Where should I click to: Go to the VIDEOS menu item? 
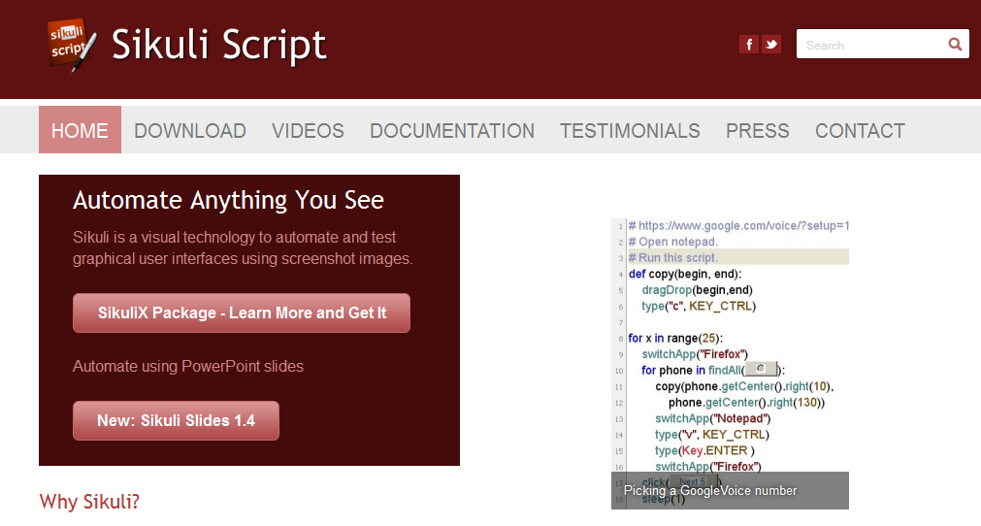click(308, 131)
